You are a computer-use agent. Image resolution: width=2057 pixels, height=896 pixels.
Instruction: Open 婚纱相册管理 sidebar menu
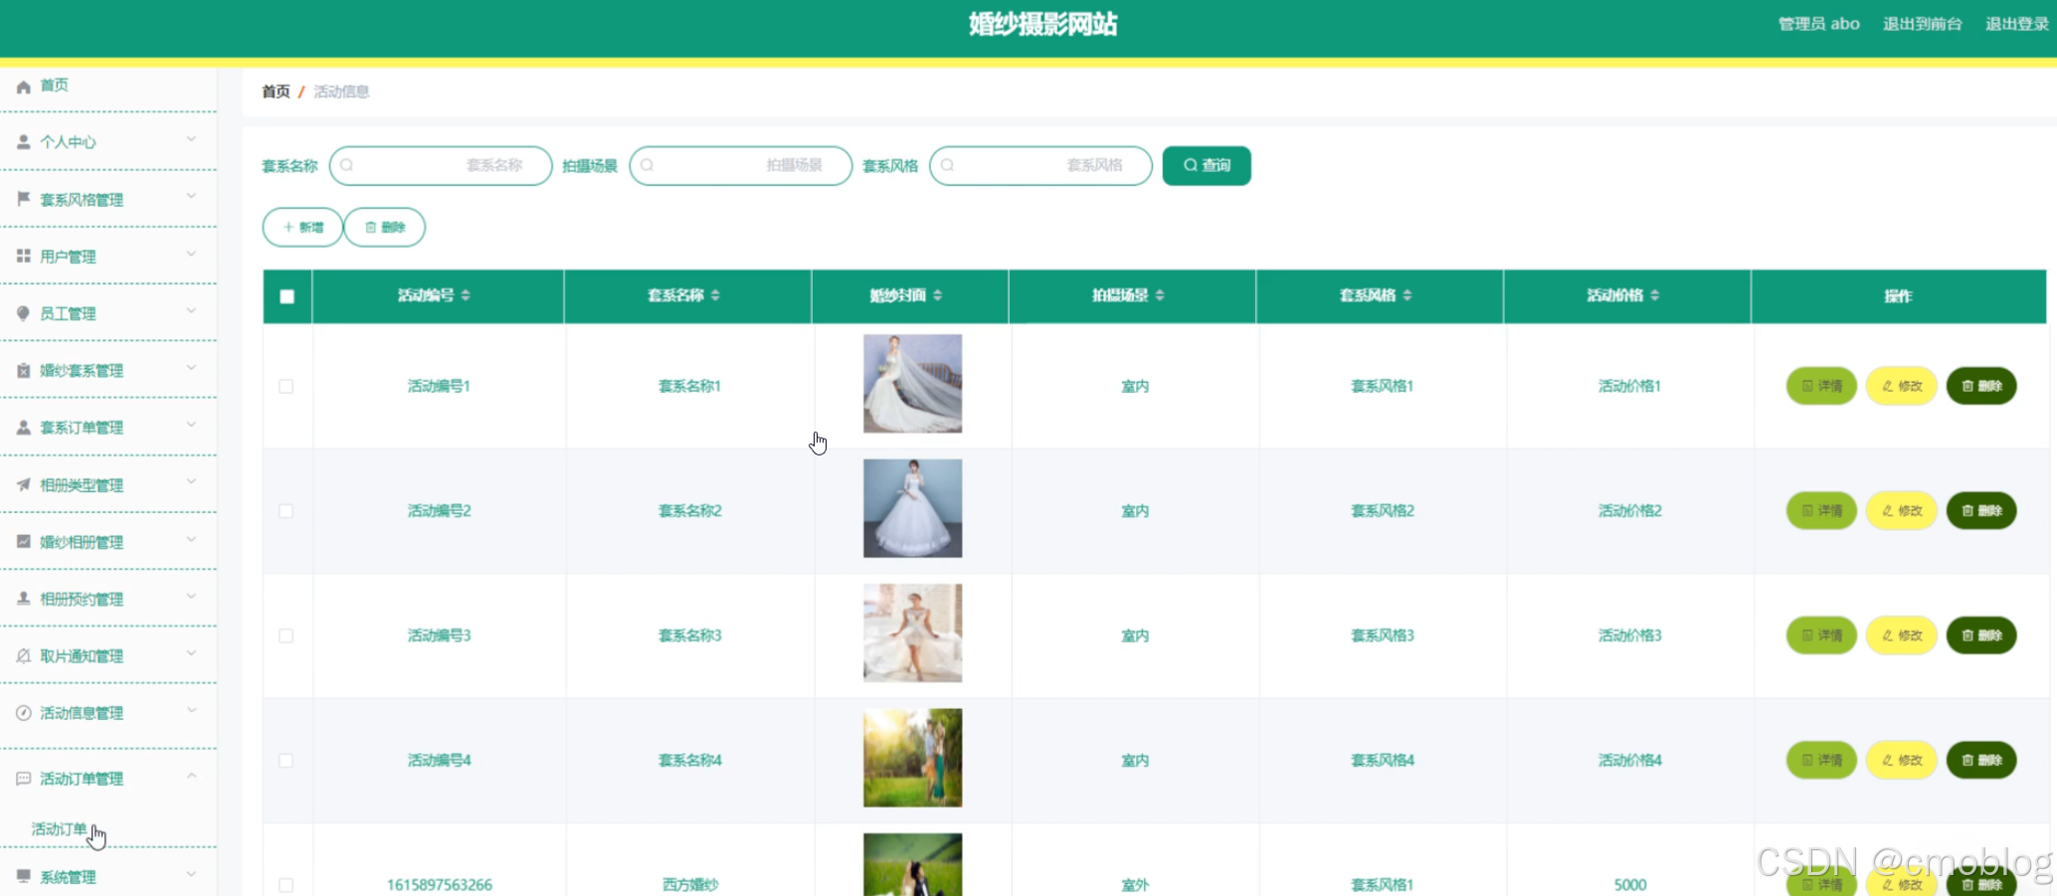coord(108,541)
